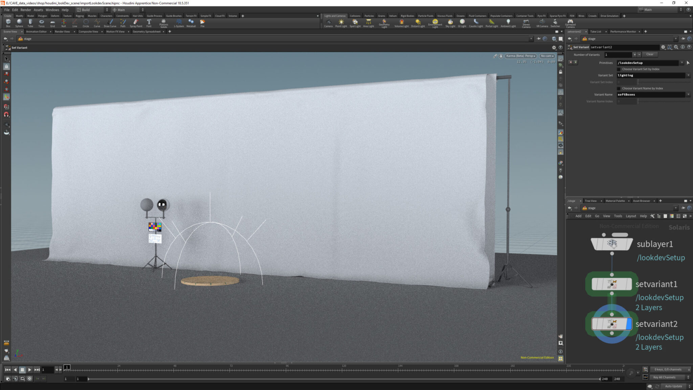Enable Choose Variant Name by Index
The image size is (693, 390).
click(619, 88)
